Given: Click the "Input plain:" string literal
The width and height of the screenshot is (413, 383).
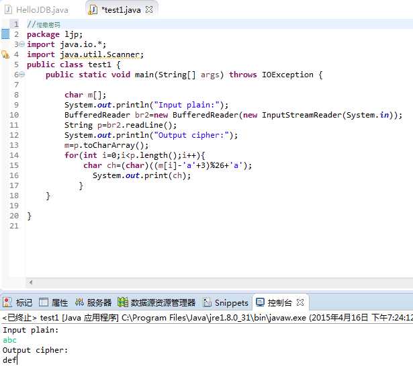Looking at the screenshot, I should [x=187, y=105].
